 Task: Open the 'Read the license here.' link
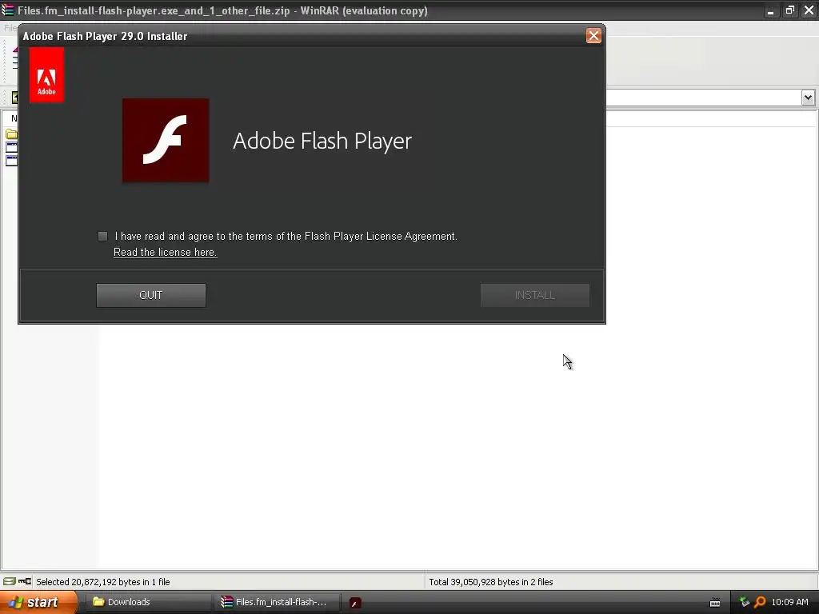tap(165, 252)
